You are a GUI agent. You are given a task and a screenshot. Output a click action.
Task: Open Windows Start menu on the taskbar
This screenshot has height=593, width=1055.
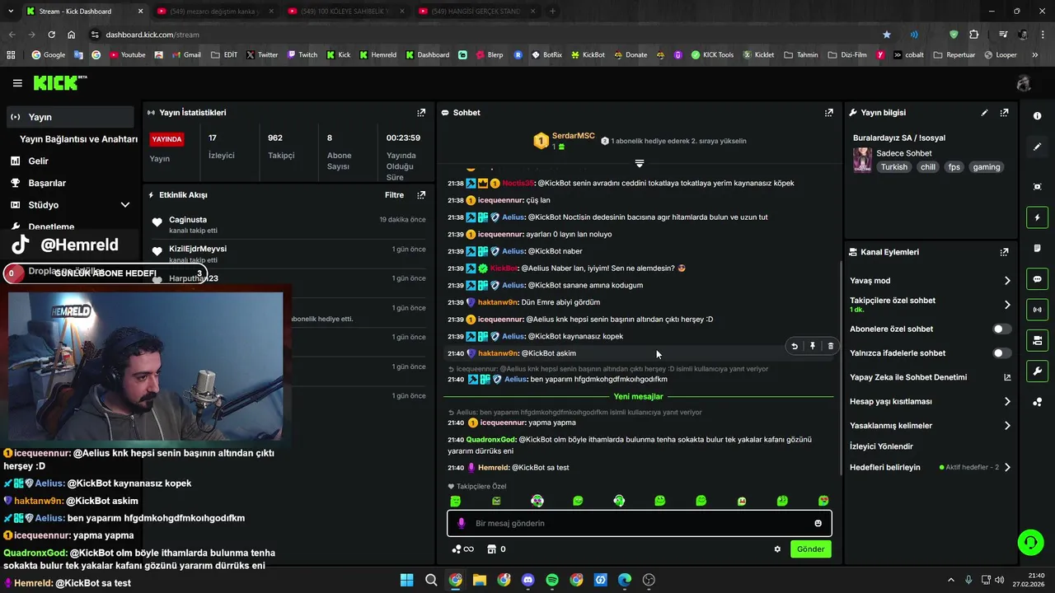(x=406, y=580)
